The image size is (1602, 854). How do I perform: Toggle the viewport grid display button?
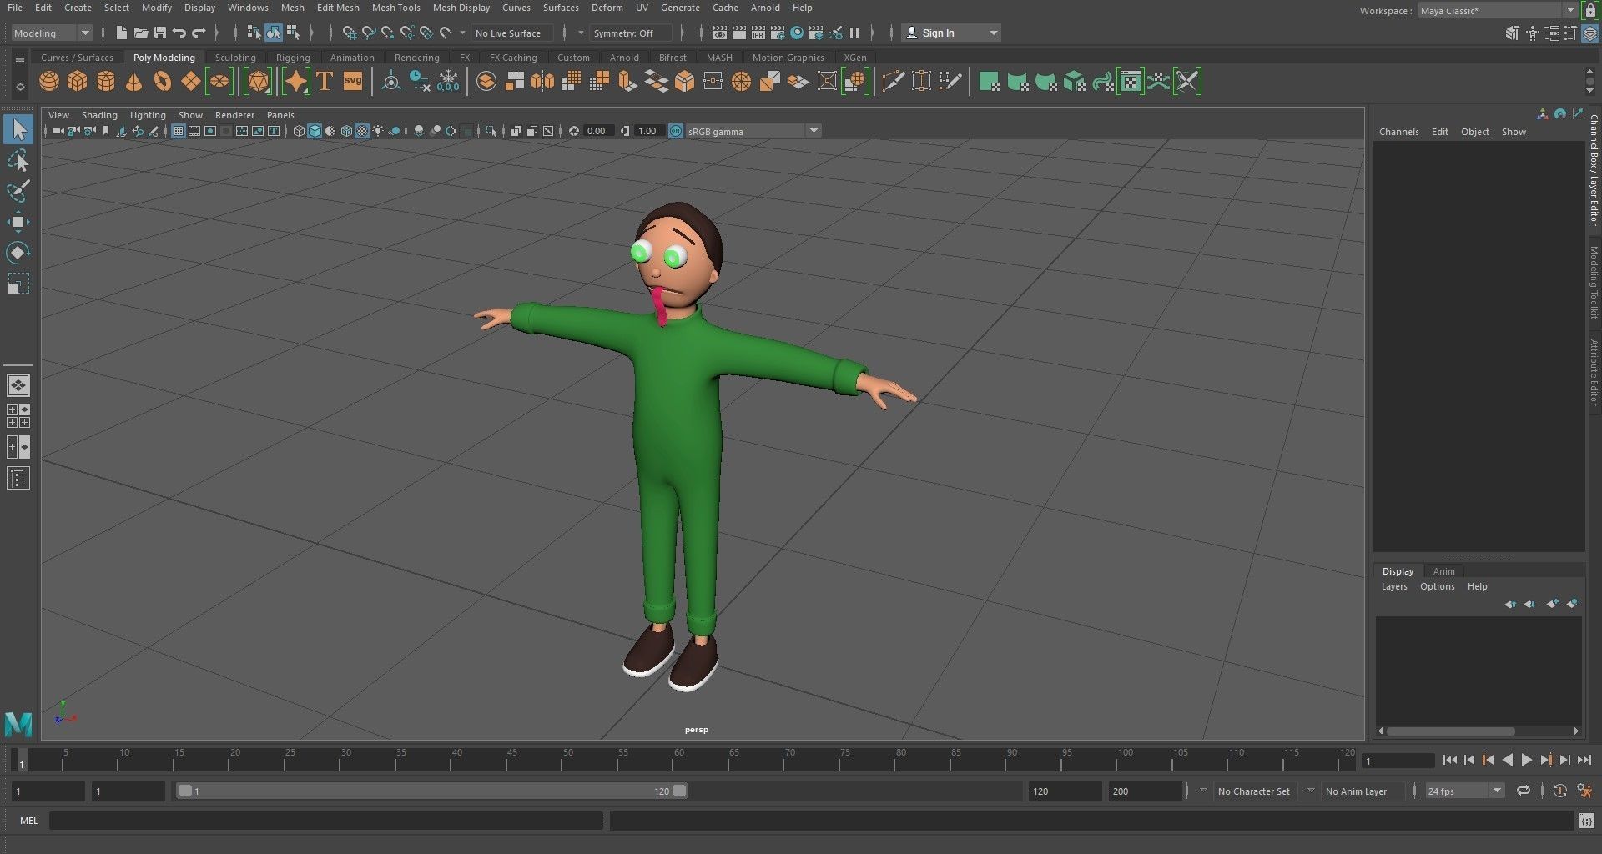179,131
